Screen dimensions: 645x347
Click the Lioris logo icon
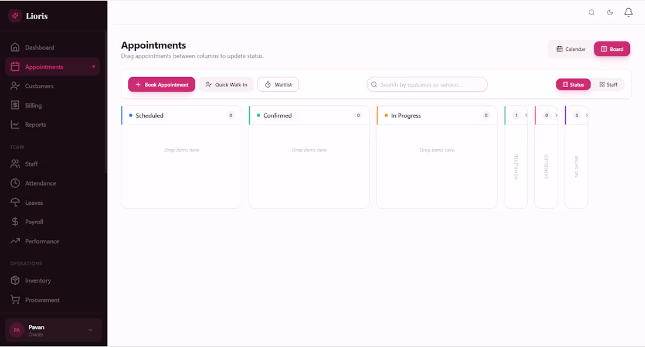click(x=15, y=16)
